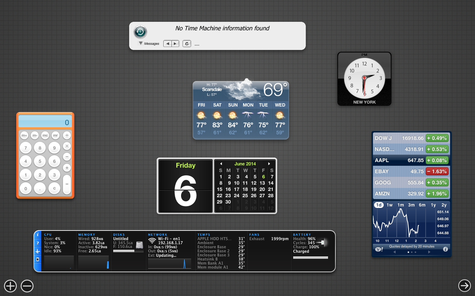
Task: Select the 6m chart range
Action: pyautogui.click(x=422, y=205)
